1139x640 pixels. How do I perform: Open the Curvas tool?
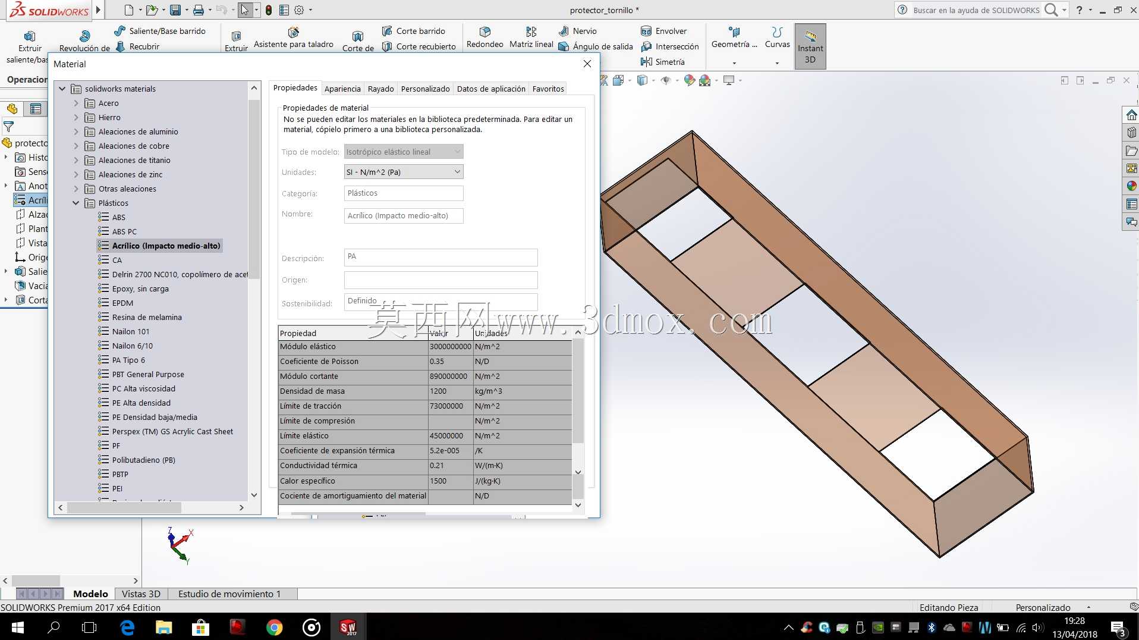tap(778, 37)
